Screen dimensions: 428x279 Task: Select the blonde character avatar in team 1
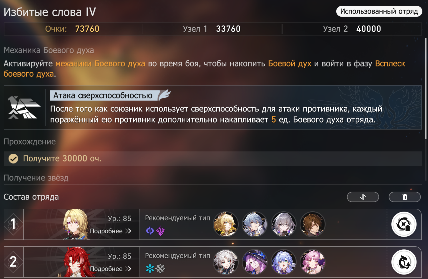coord(226,224)
